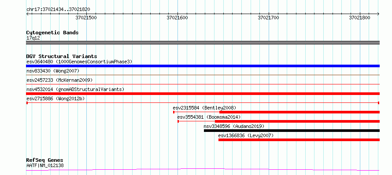
Task: Click the magenta AATF gene line
Action: tap(203, 170)
